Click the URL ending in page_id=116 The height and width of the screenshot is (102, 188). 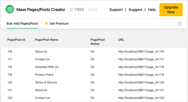click(x=141, y=52)
